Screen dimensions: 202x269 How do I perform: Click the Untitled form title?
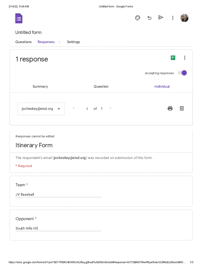pyautogui.click(x=28, y=32)
